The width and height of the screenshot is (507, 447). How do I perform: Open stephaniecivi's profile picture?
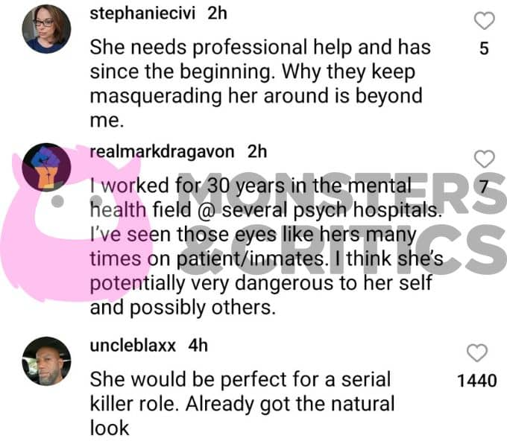click(46, 29)
